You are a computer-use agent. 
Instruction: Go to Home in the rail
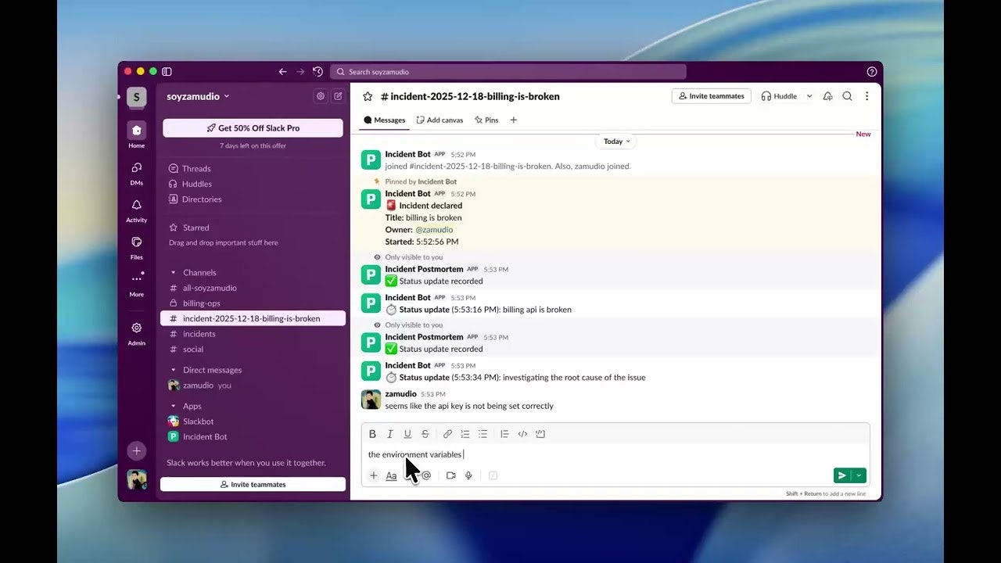click(x=137, y=134)
